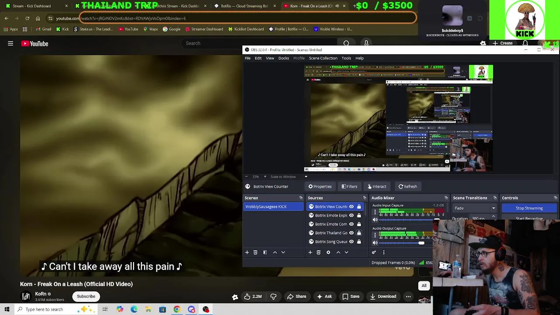Pop out the Controls dock
The width and height of the screenshot is (560, 315).
[555, 198]
